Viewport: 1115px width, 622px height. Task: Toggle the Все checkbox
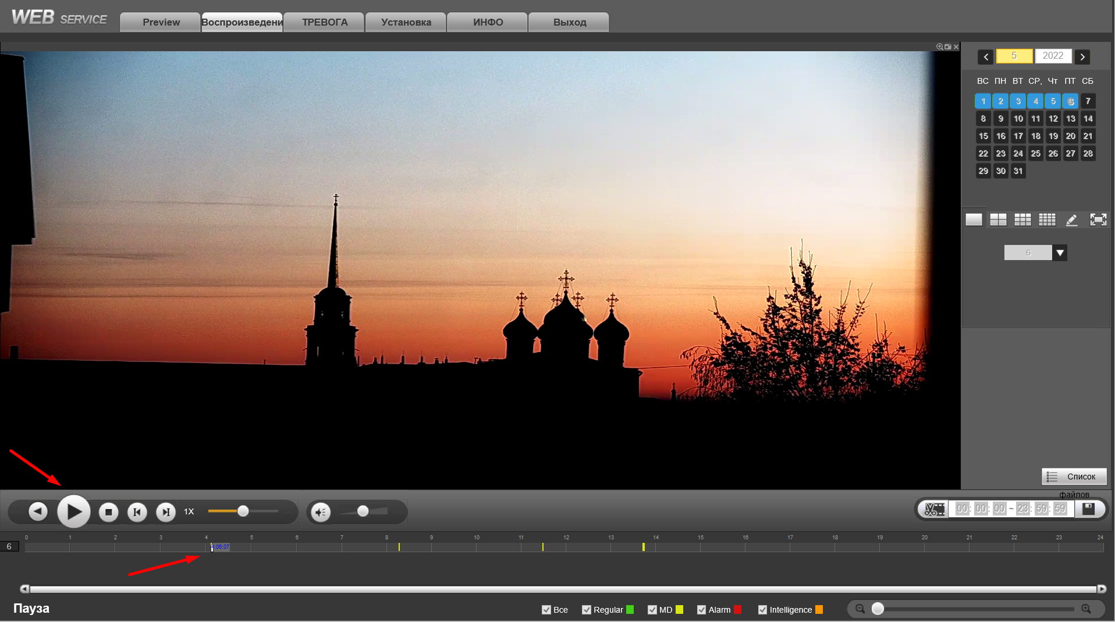pyautogui.click(x=546, y=610)
